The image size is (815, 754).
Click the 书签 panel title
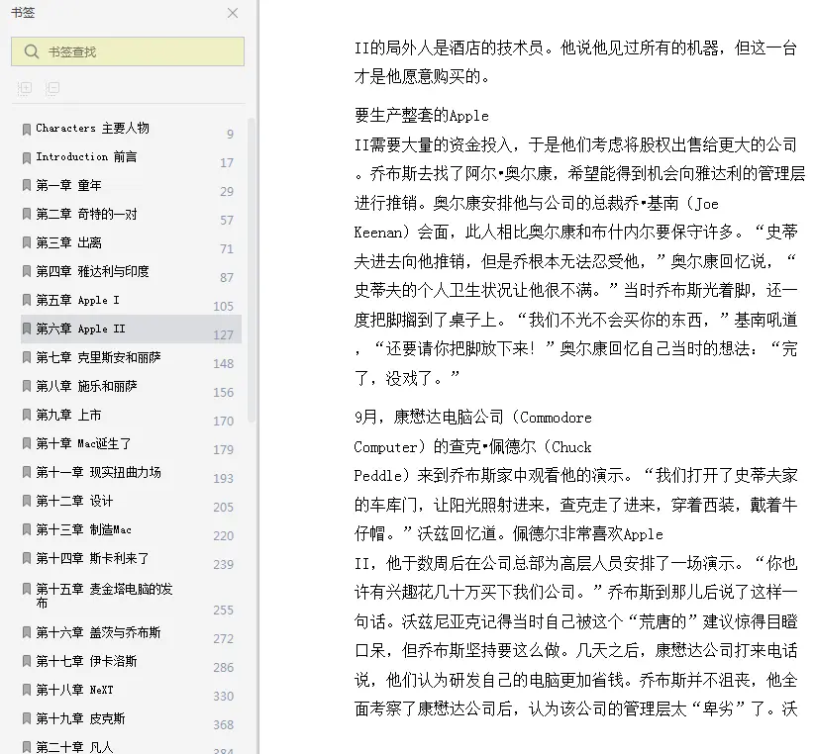[23, 13]
